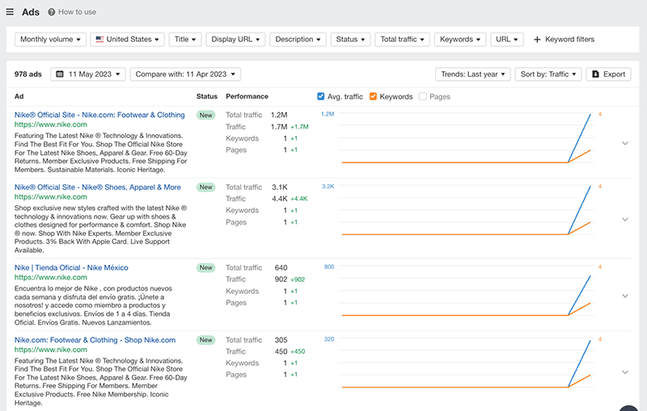The height and width of the screenshot is (411, 647).
Task: Open the Trends: Last year dropdown
Action: click(x=473, y=74)
